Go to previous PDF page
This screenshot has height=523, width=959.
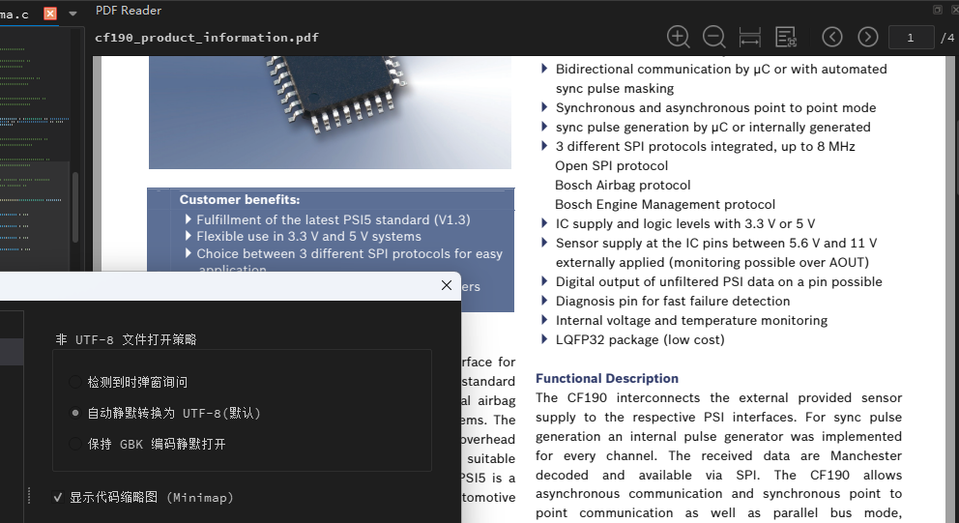coord(831,37)
